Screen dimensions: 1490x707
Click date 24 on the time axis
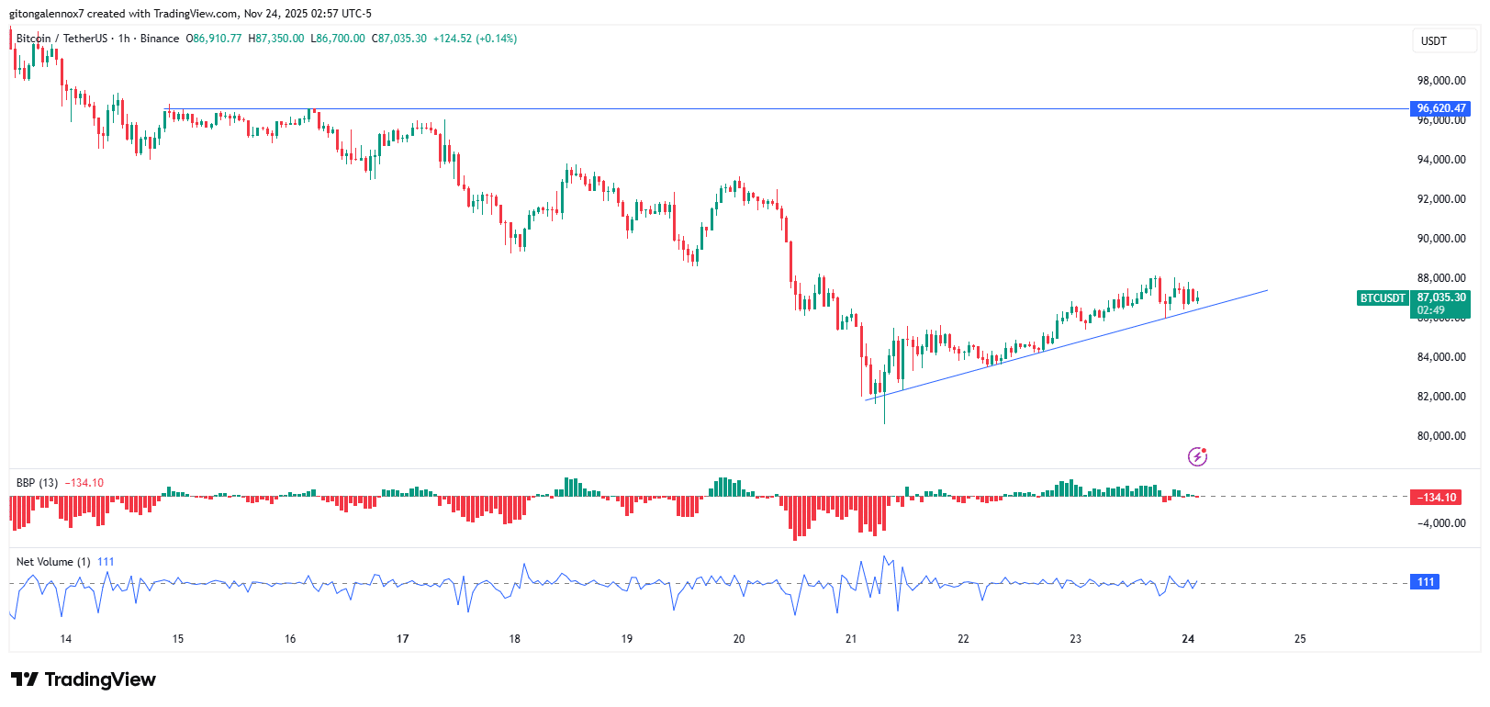pos(1188,639)
